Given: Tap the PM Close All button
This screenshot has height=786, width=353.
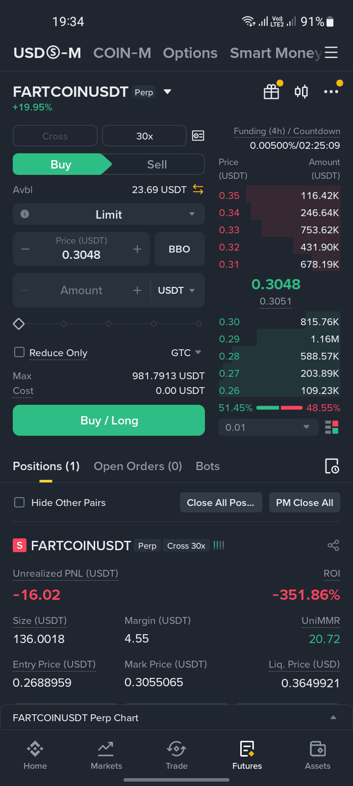Looking at the screenshot, I should click(304, 503).
